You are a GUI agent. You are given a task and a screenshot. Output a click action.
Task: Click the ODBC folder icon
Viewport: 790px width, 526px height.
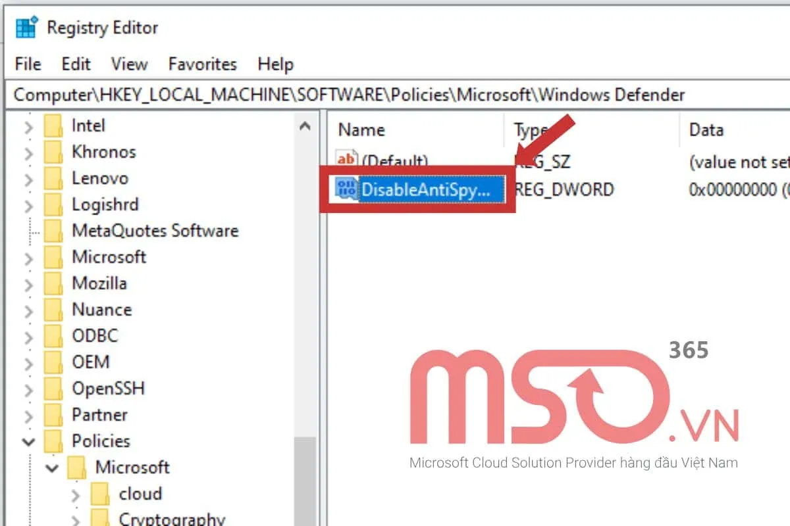point(53,336)
